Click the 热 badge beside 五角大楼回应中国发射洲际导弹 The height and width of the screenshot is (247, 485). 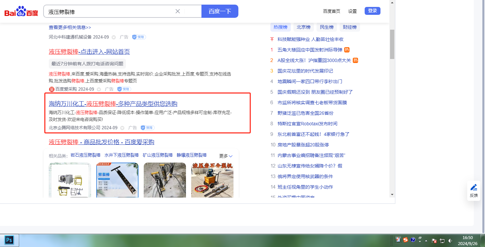pyautogui.click(x=347, y=50)
